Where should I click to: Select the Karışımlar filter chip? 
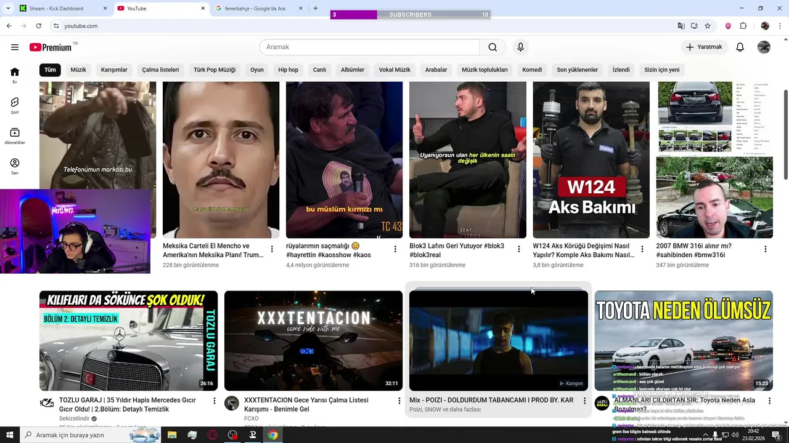coord(114,70)
